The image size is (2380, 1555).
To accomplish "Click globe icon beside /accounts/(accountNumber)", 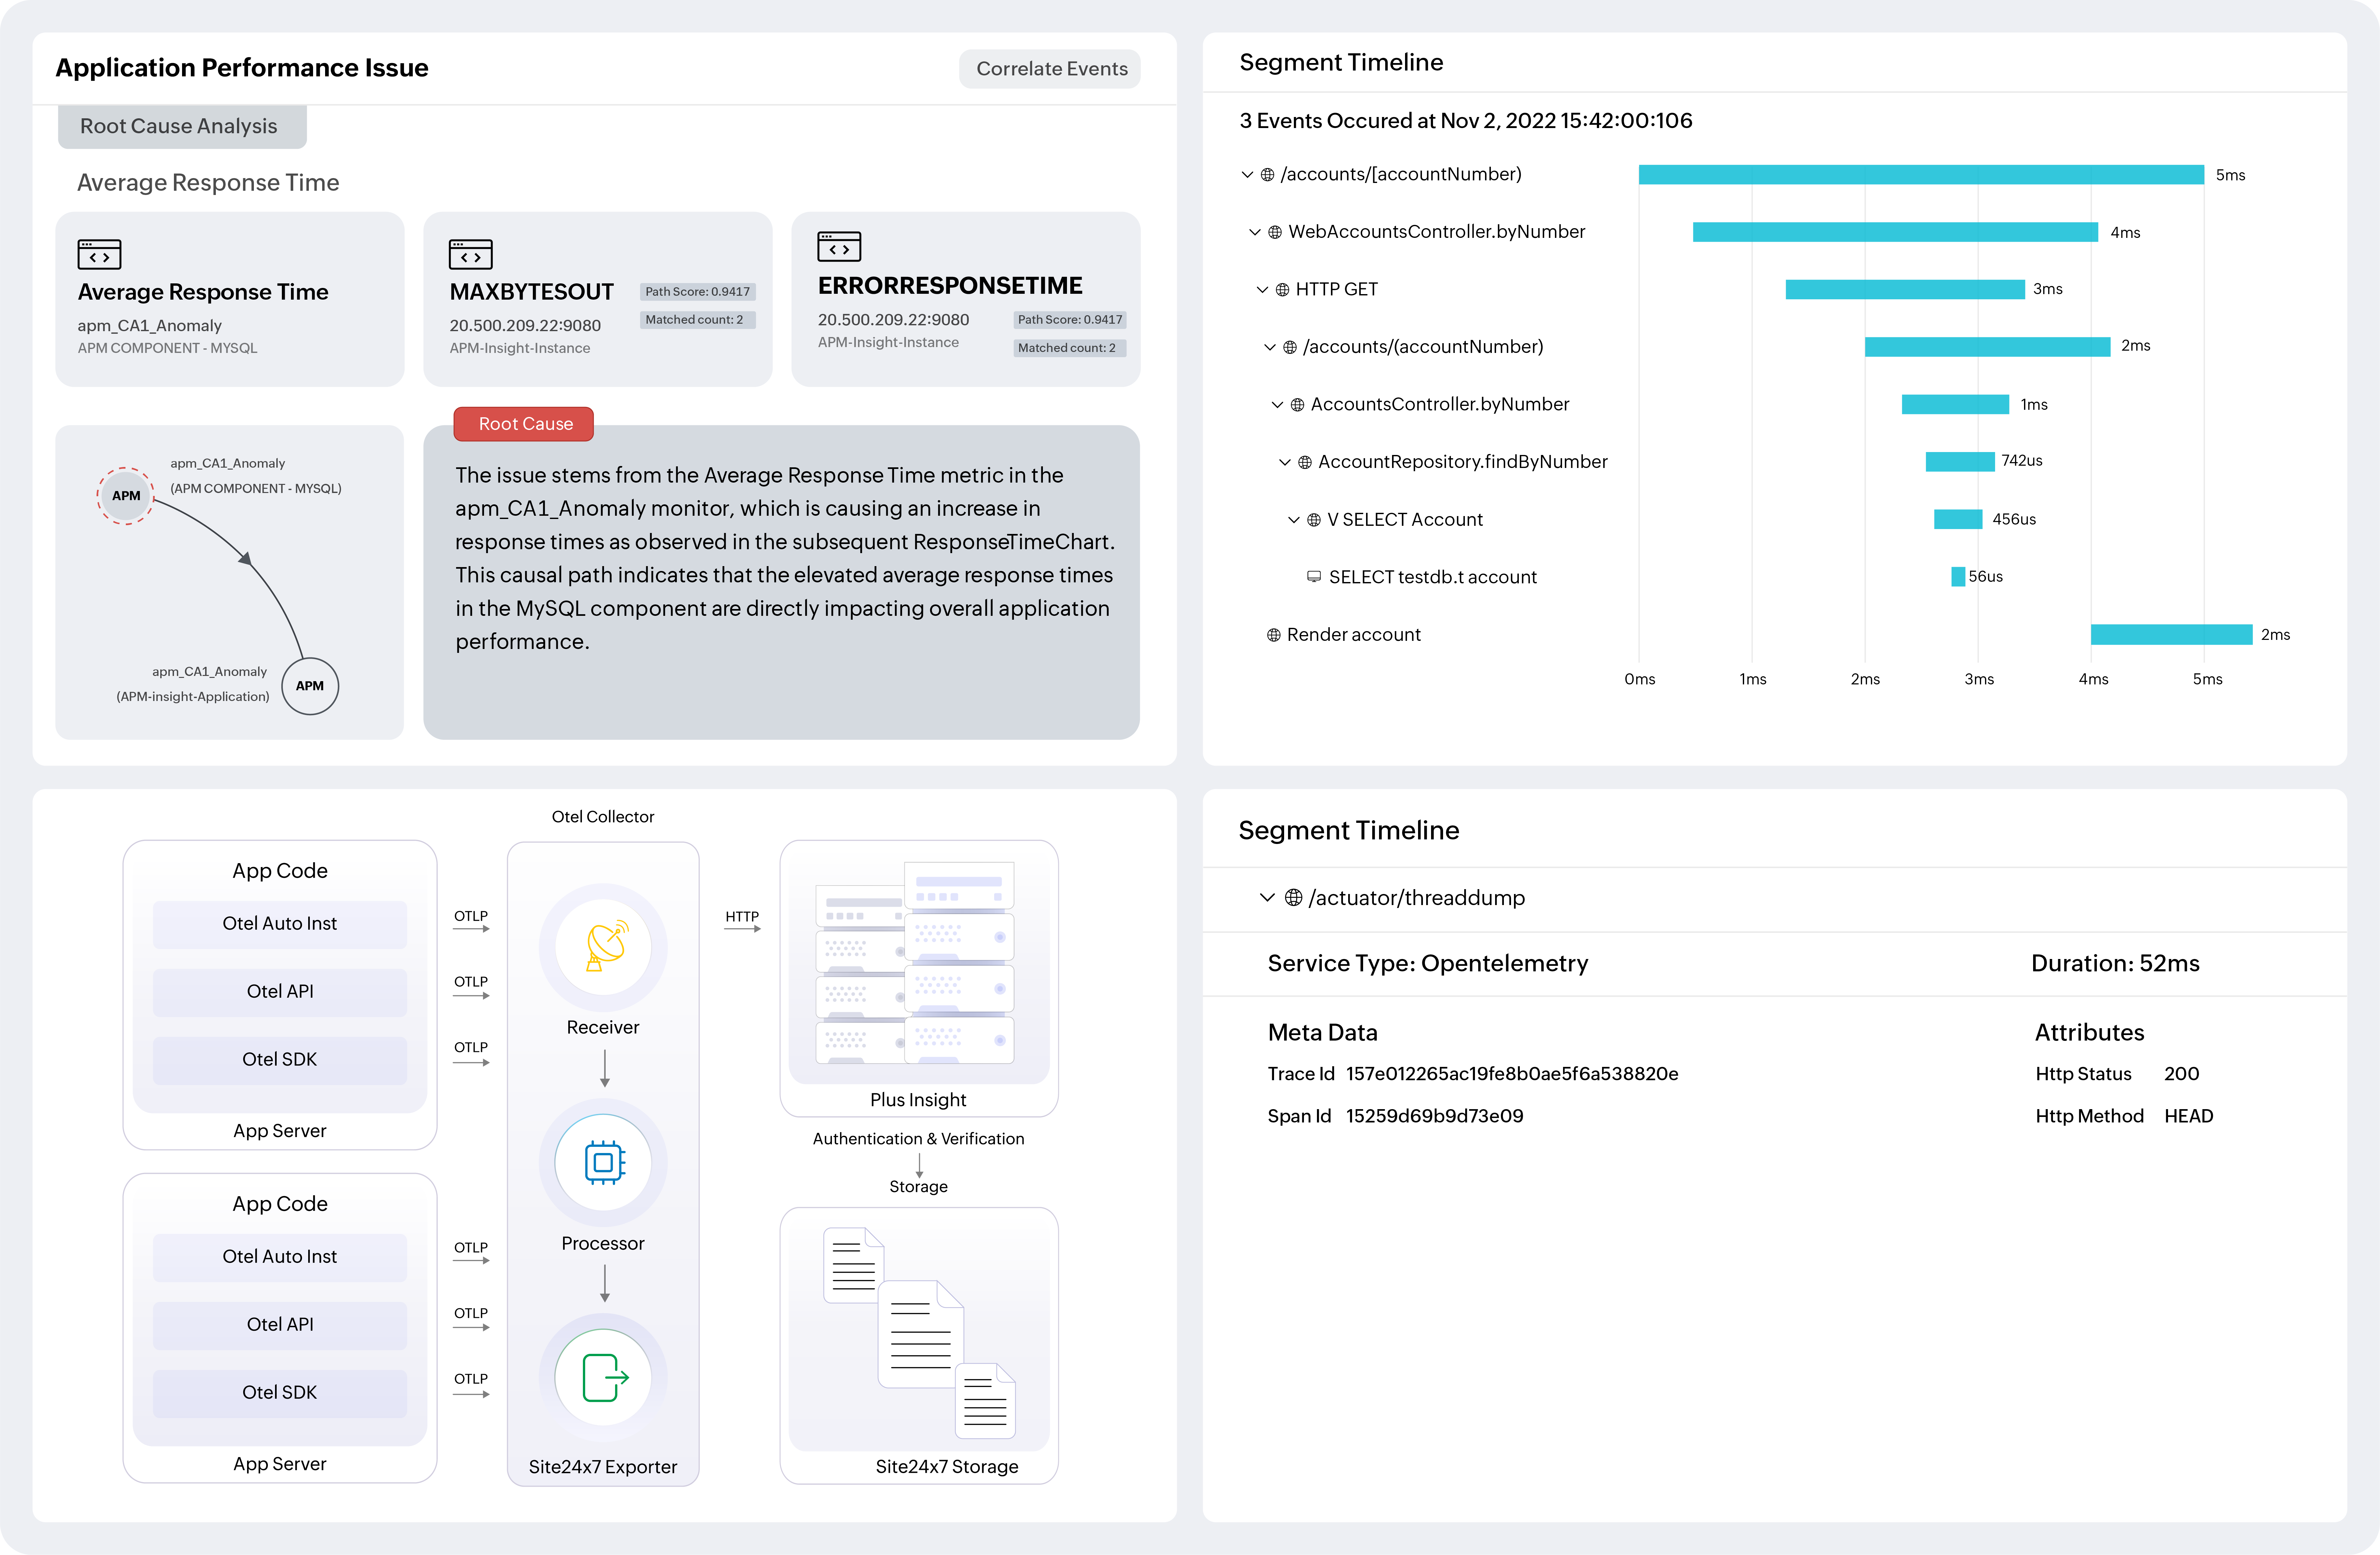I will click(1290, 347).
